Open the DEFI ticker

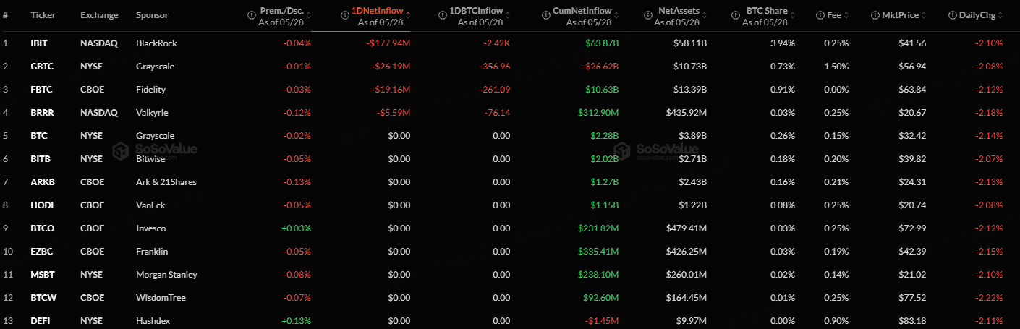41,321
